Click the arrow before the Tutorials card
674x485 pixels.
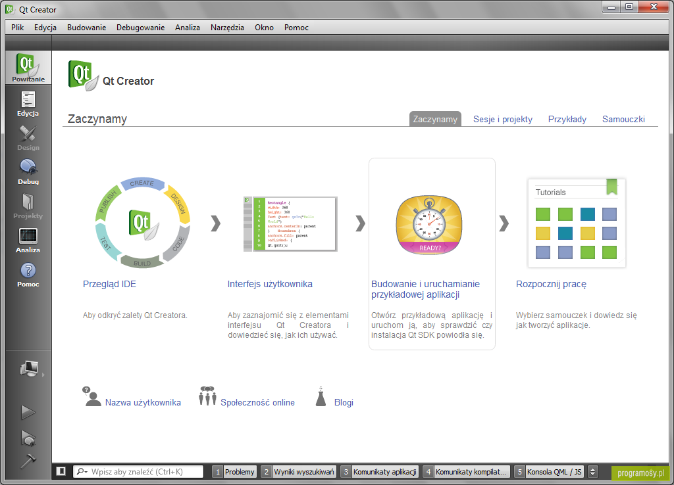504,223
